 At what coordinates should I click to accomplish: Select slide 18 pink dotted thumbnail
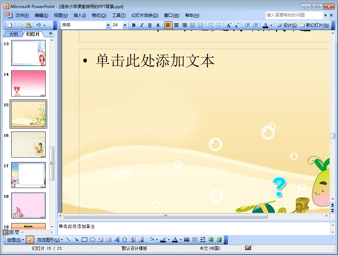28,206
